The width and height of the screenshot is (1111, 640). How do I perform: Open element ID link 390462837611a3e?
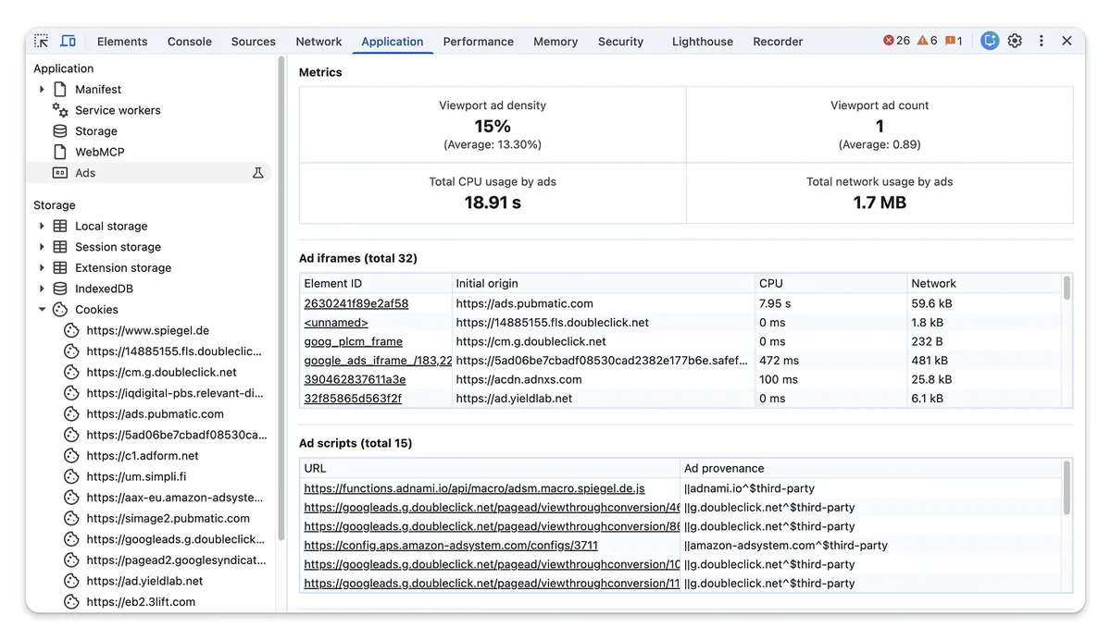pyautogui.click(x=355, y=379)
